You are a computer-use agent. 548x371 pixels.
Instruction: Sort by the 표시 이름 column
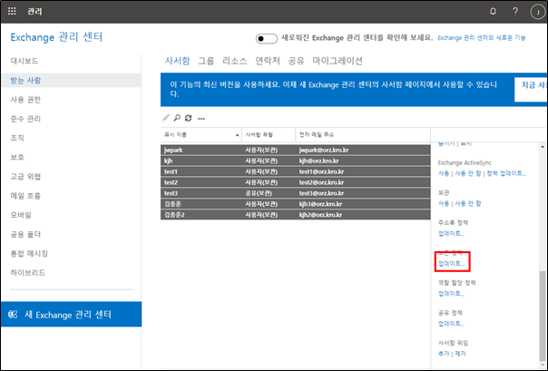(x=201, y=135)
